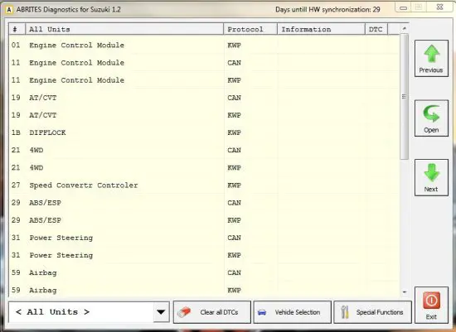Click the car icon on Vehicle Selection

[x=262, y=312]
